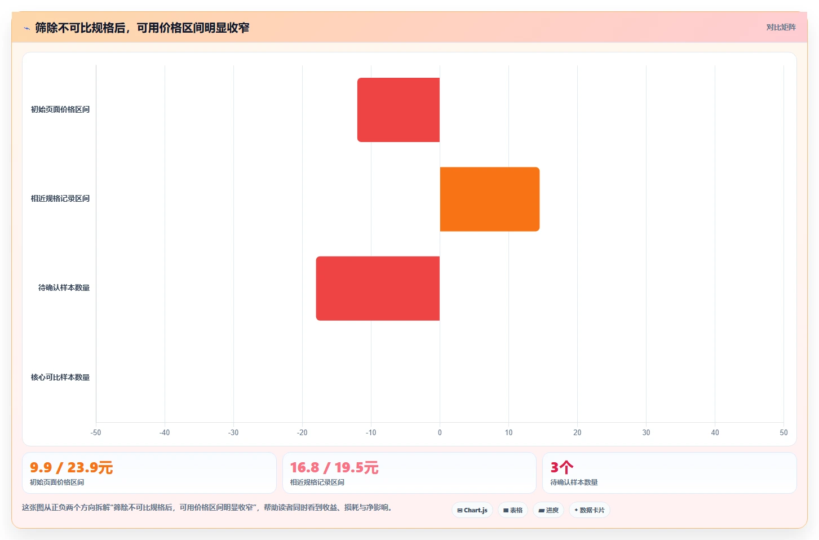819x540 pixels.
Task: Click the 核心可比样本数量 axis label
Action: click(x=60, y=377)
